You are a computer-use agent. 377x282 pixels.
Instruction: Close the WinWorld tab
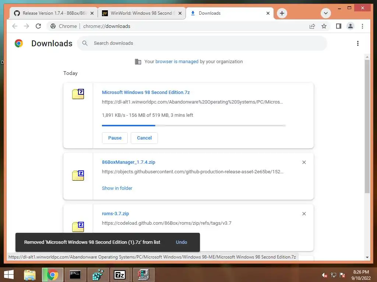coord(180,13)
